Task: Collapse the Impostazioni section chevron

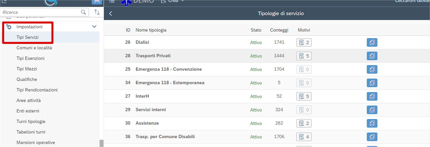Action: pos(94,27)
